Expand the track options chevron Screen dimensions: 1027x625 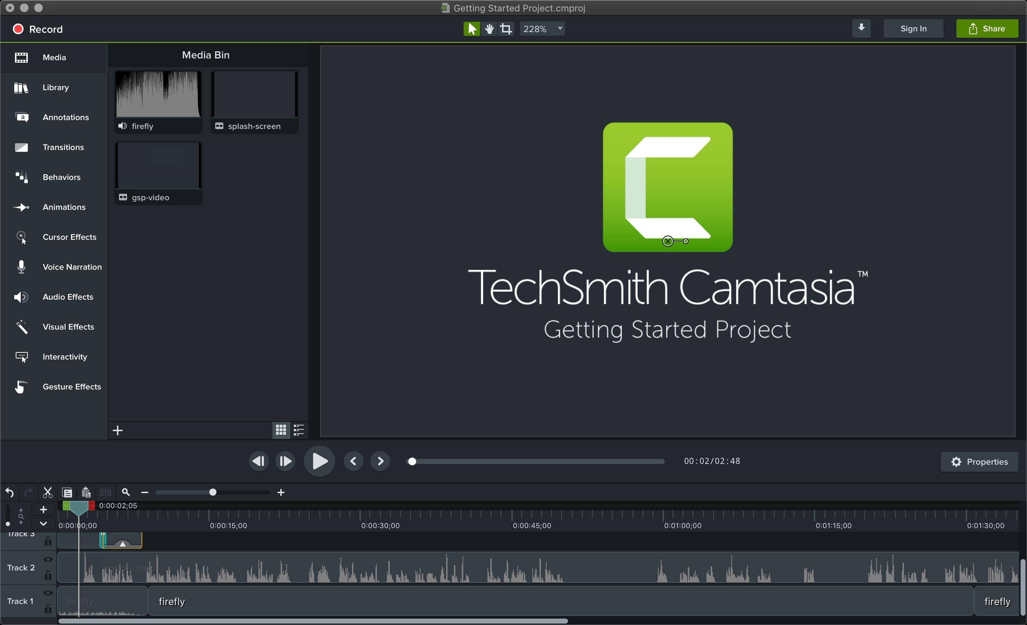(43, 523)
